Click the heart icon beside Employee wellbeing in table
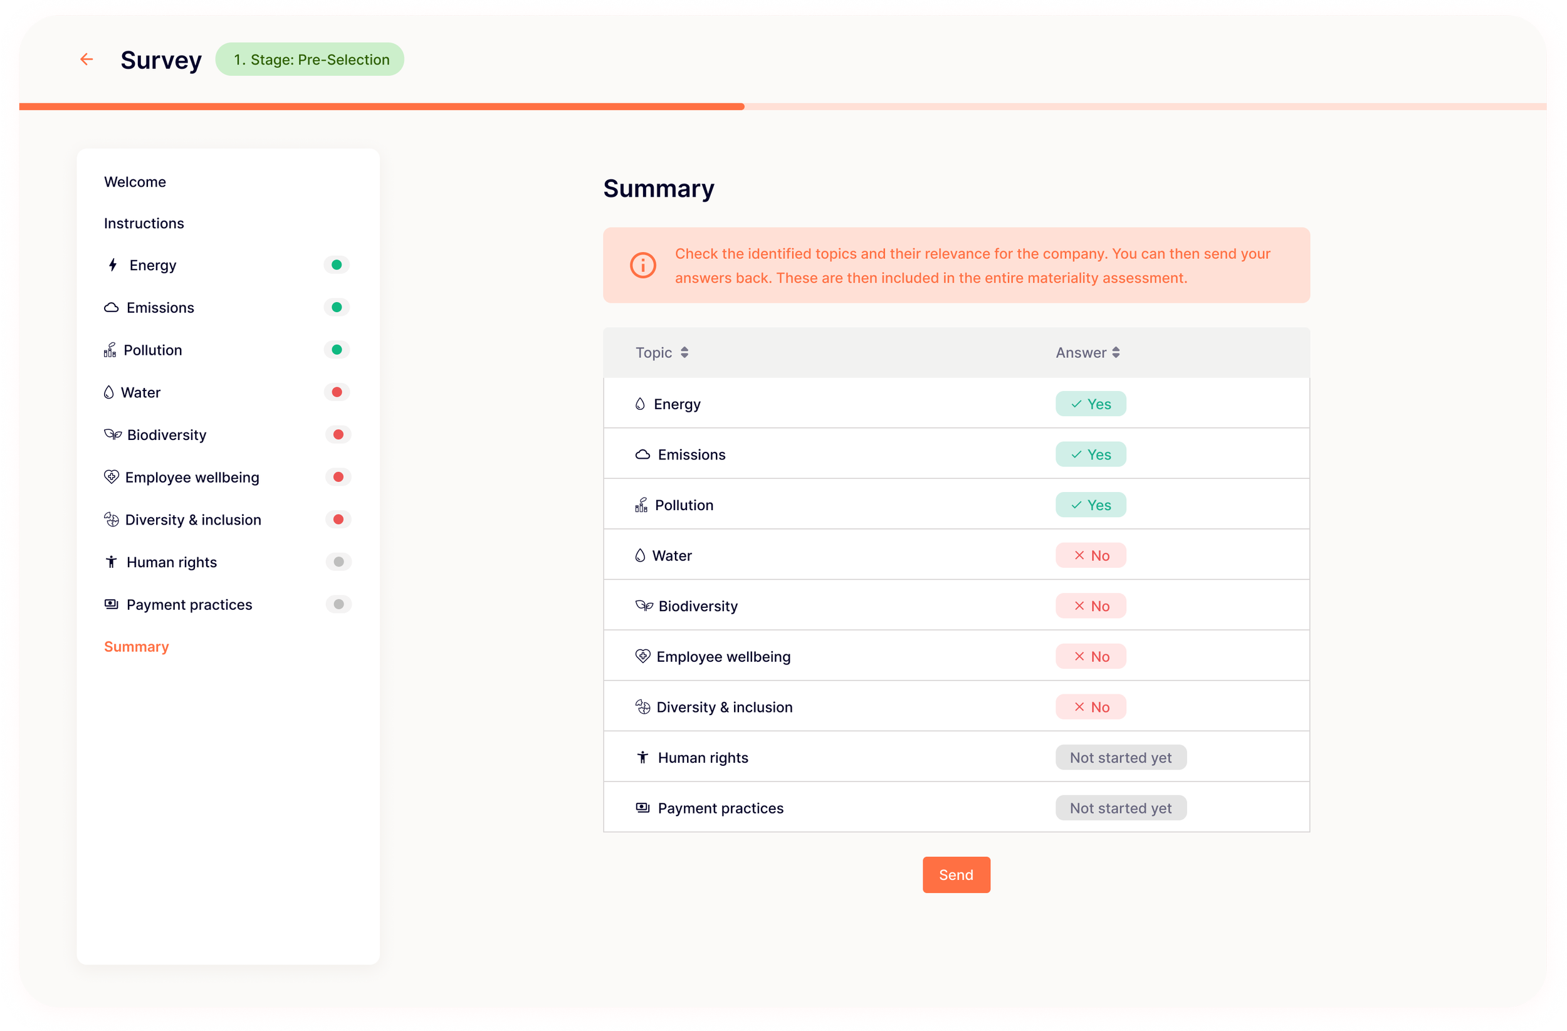Screen dimensions: 1567x1031 coord(642,656)
